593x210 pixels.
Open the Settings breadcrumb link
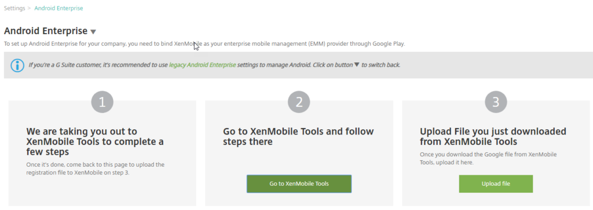click(x=14, y=8)
